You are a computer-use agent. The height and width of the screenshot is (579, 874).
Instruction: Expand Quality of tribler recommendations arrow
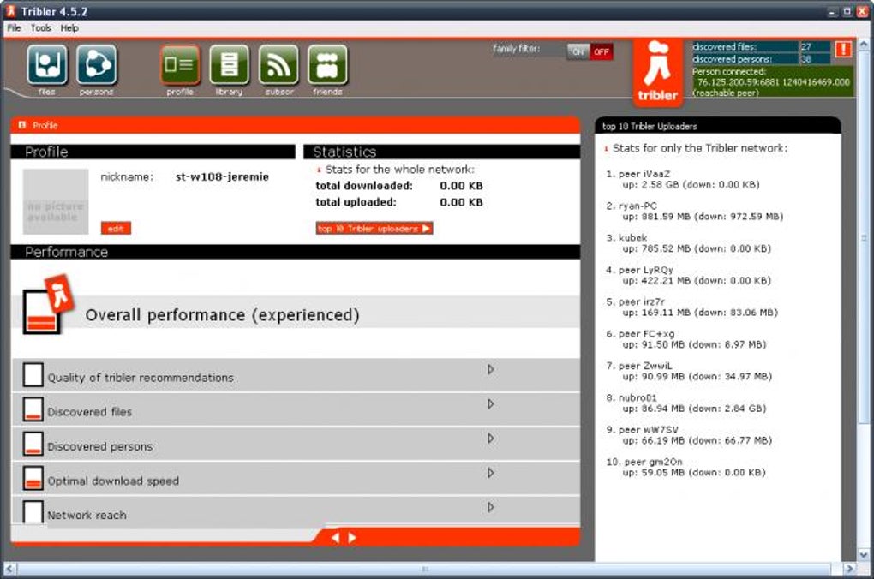point(490,369)
